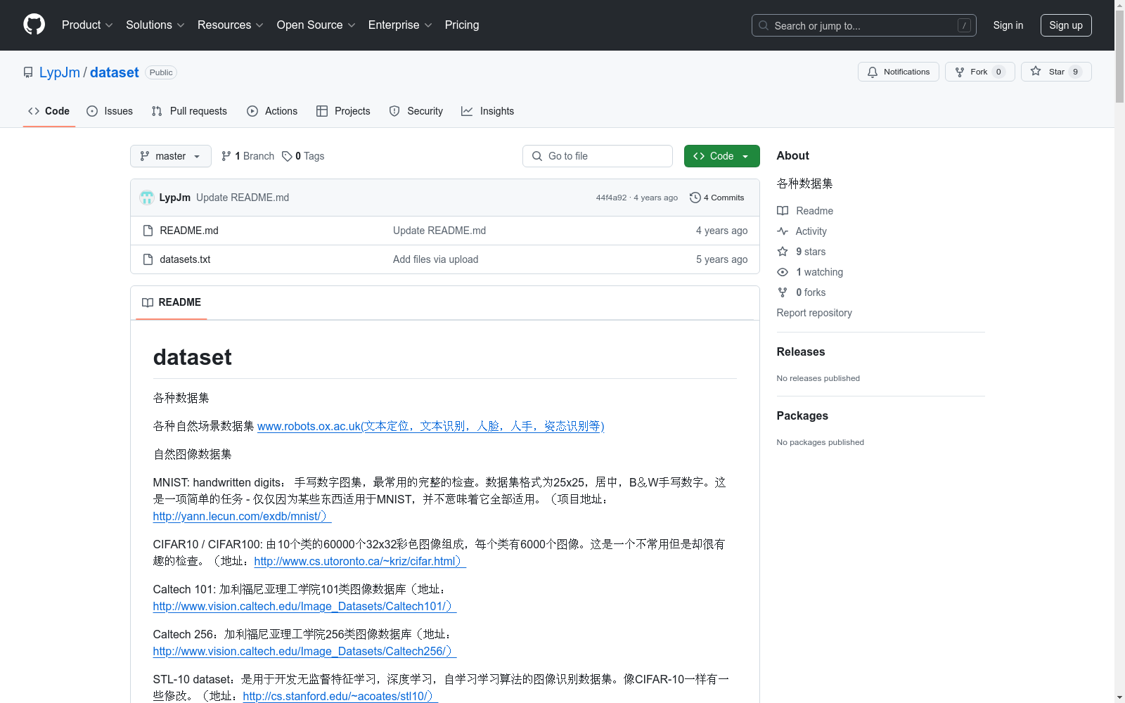Click the star icon in the Star button

tap(1036, 71)
